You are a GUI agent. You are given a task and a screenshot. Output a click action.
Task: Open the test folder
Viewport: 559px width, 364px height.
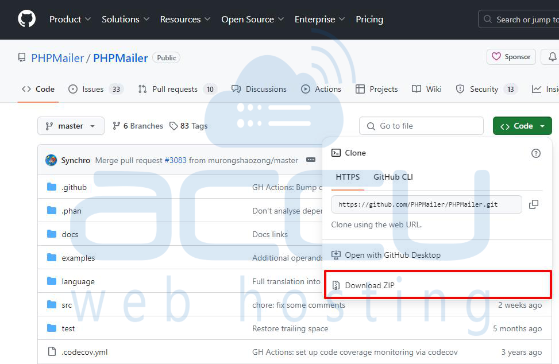pos(68,328)
